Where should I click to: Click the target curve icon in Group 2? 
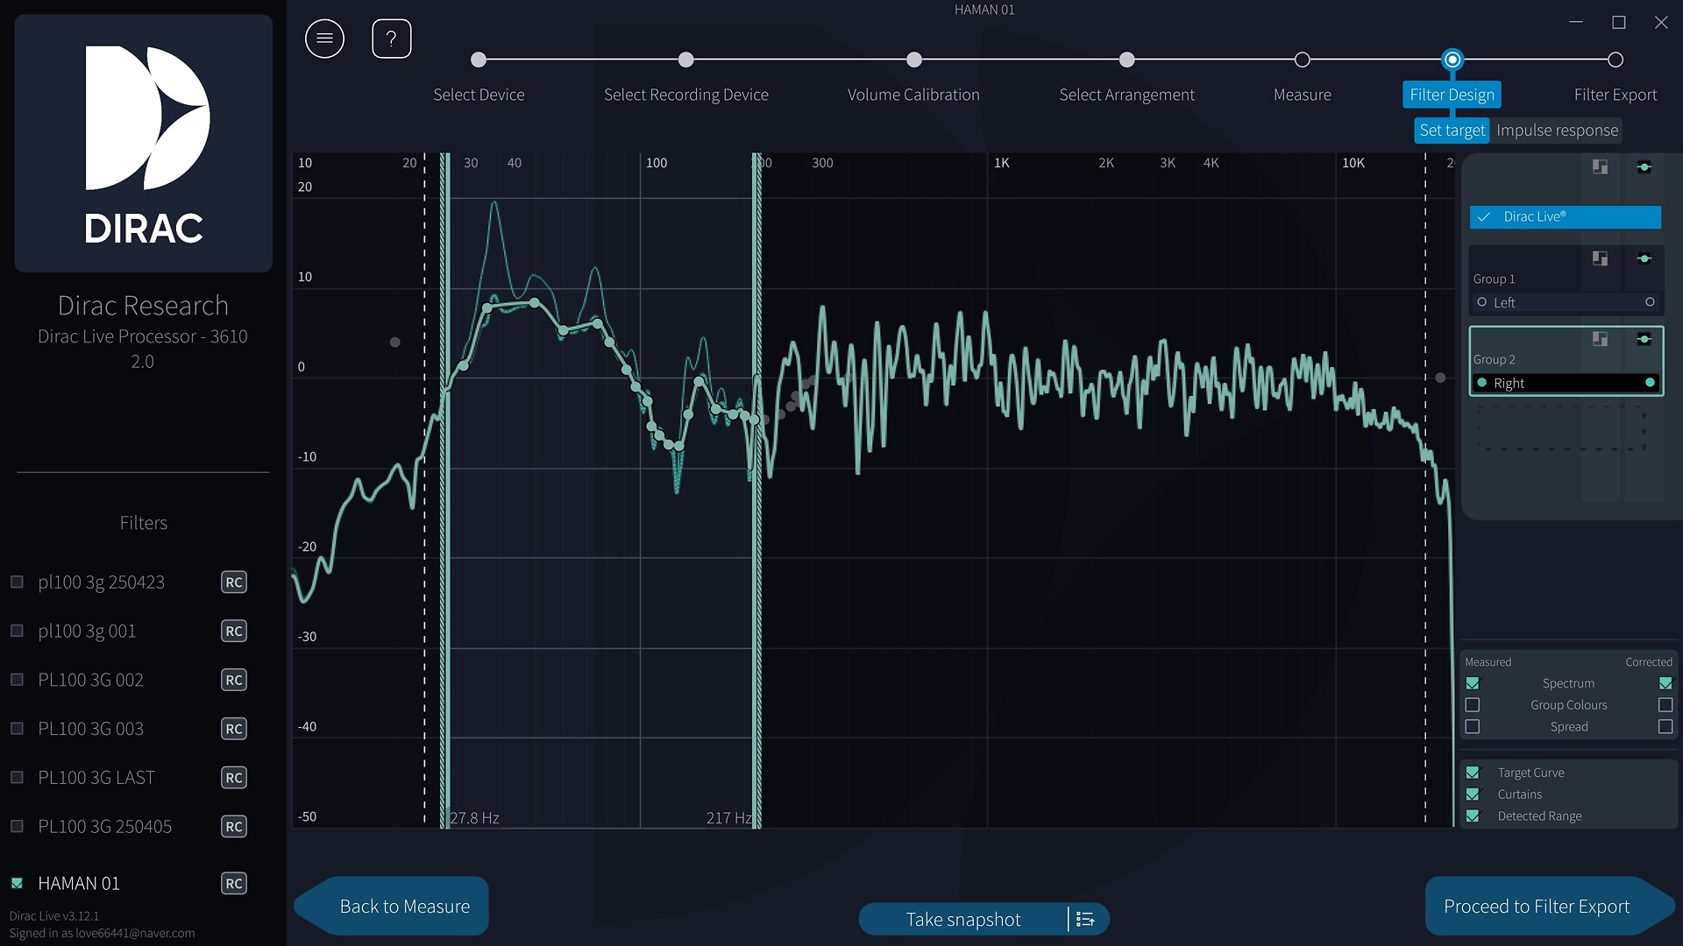click(1644, 339)
